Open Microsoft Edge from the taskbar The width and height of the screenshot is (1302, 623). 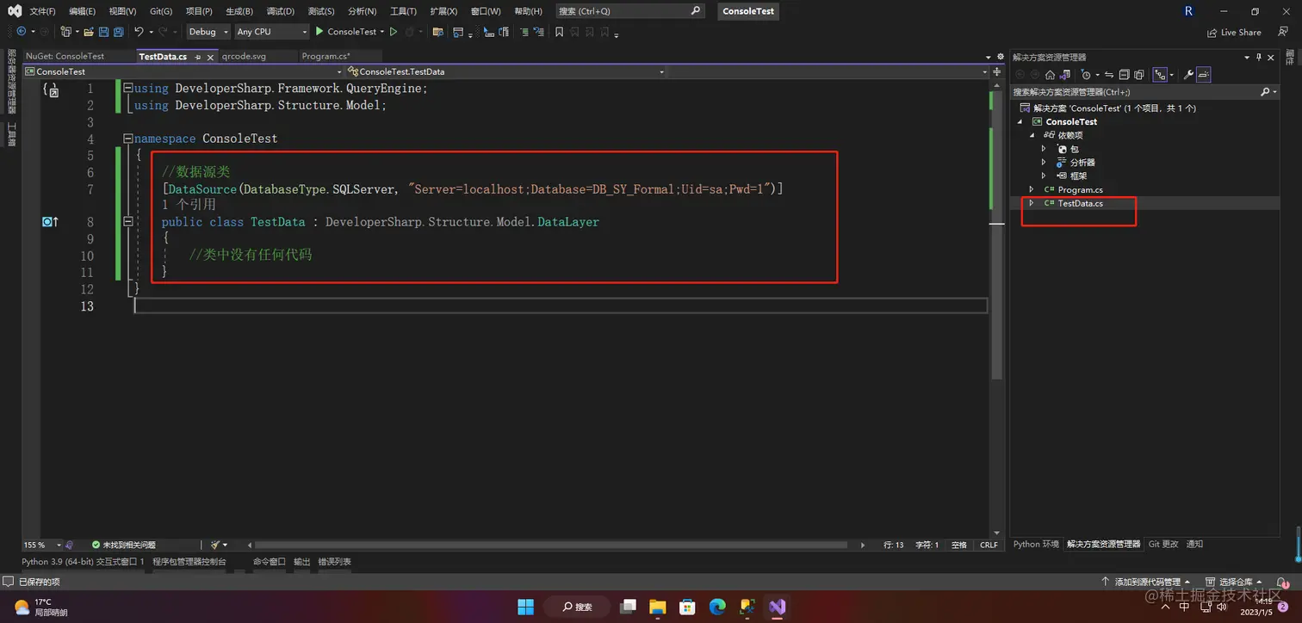tap(717, 607)
